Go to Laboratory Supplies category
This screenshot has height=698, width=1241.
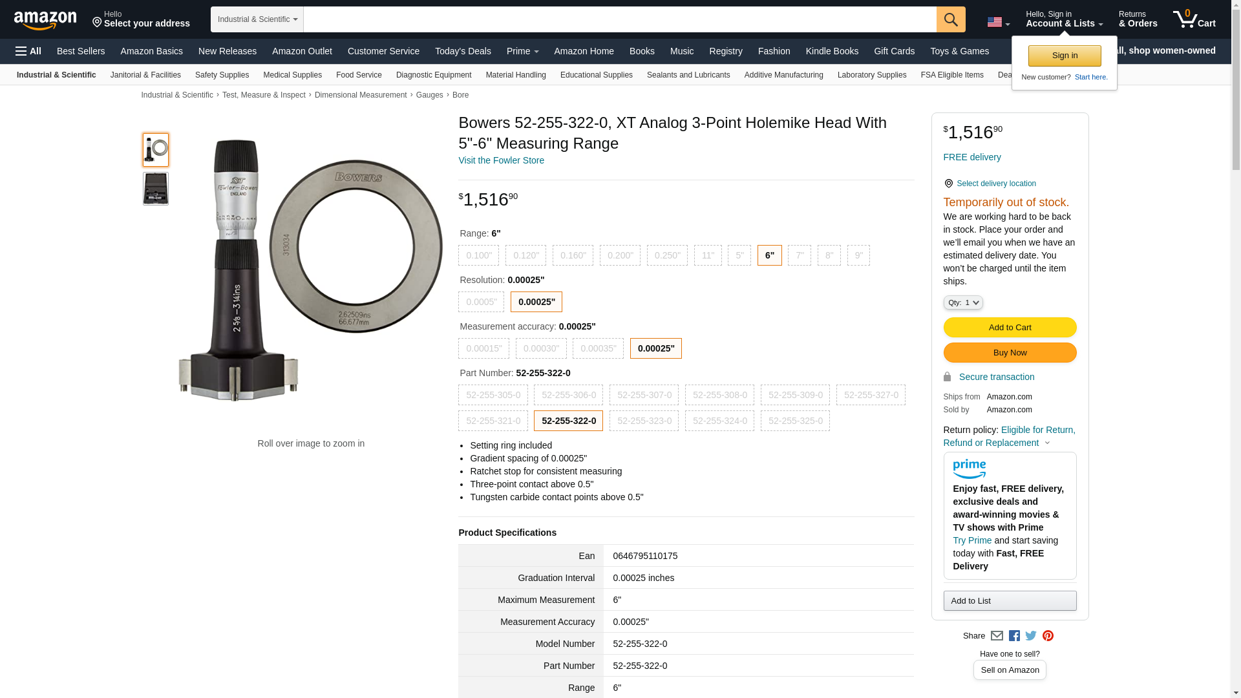click(871, 75)
